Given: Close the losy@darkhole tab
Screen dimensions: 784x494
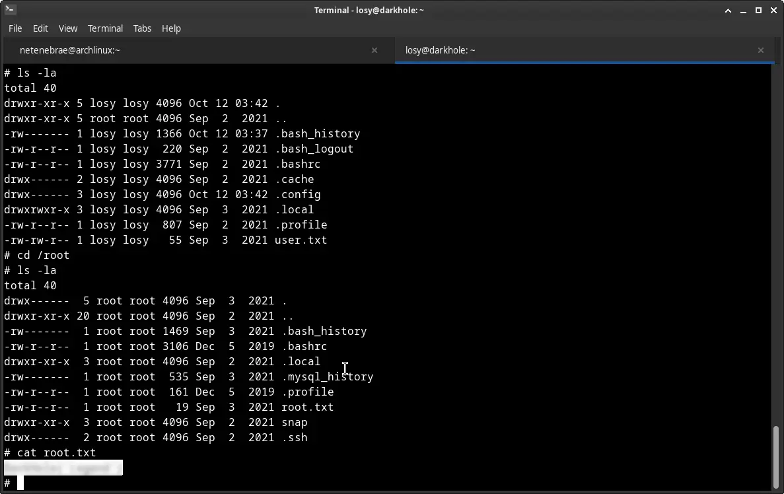Looking at the screenshot, I should tap(760, 50).
